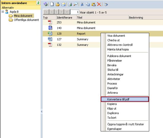
Task: Choose Anteckningar in context menu
Action: coord(125,74)
